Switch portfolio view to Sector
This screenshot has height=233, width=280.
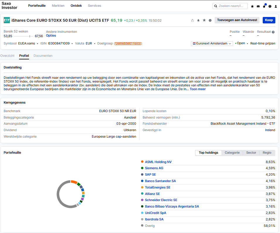(251, 153)
